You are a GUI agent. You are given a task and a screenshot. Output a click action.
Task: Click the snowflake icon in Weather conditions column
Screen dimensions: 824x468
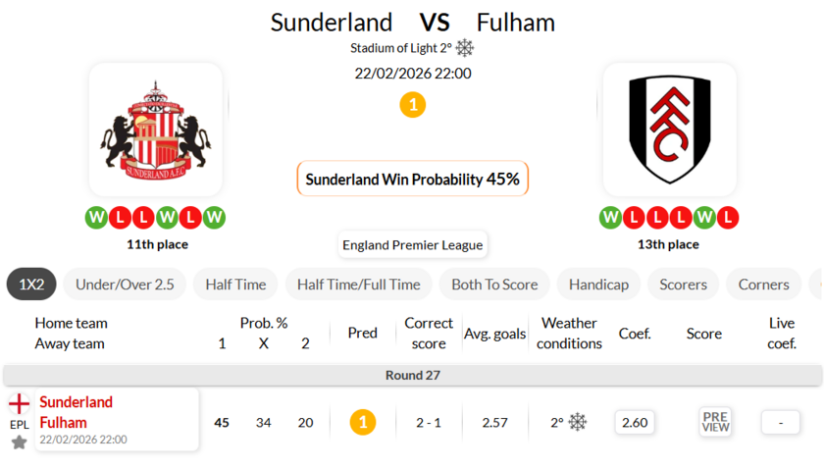coord(578,422)
